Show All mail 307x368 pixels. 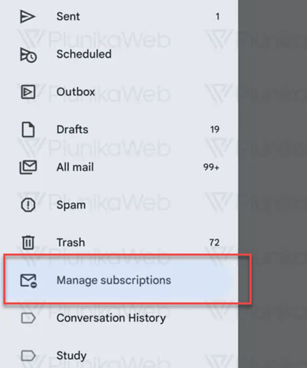119,167
